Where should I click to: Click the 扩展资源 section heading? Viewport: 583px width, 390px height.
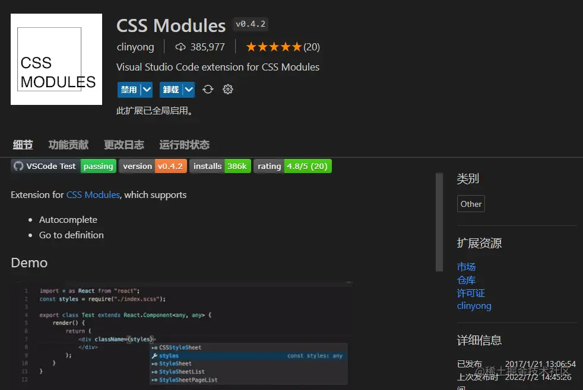[479, 244]
